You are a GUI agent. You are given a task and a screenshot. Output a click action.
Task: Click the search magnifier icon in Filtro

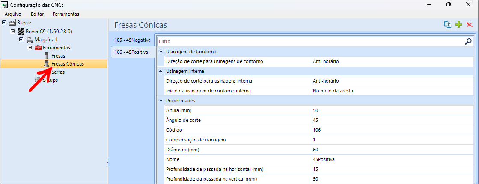(468, 41)
